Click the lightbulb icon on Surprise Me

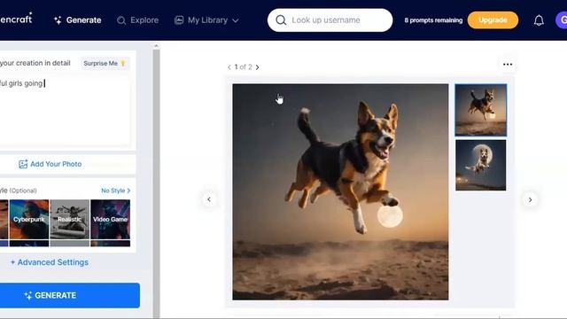coord(123,63)
